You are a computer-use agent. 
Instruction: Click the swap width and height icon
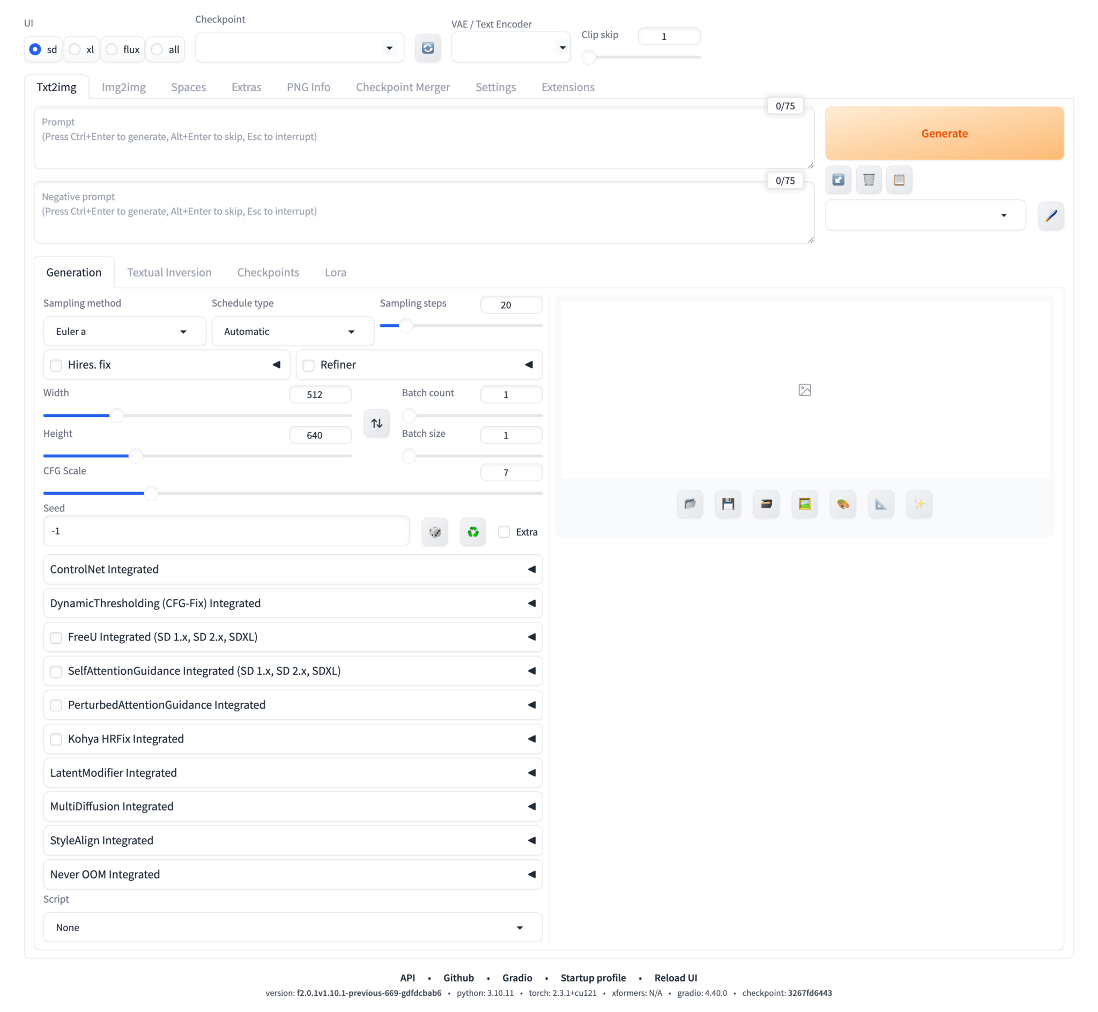click(377, 423)
